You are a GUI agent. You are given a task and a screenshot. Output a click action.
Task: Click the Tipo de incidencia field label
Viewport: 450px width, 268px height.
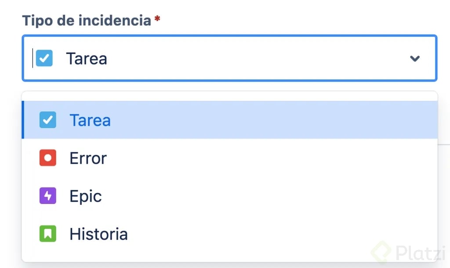pyautogui.click(x=87, y=20)
